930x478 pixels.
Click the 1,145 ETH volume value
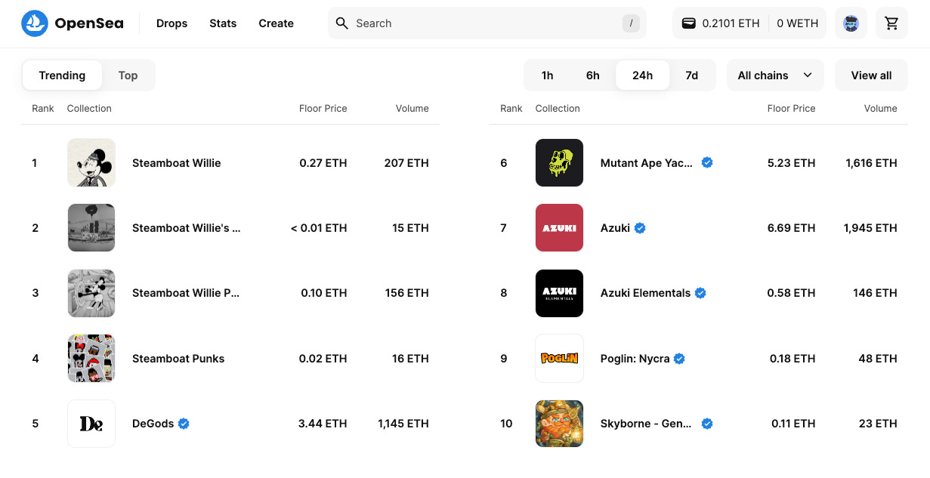click(403, 424)
